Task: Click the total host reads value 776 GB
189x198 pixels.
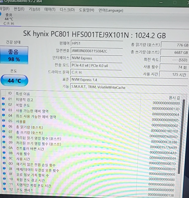Action: click(175, 45)
